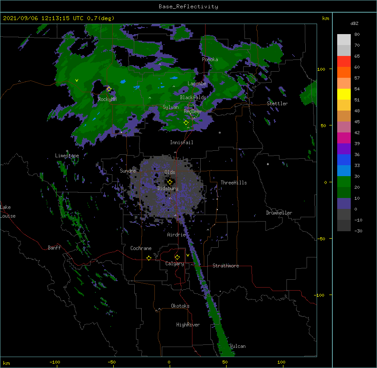Screen dimensions: 377x368
Task: Select the Cochrane label
Action: (x=141, y=248)
